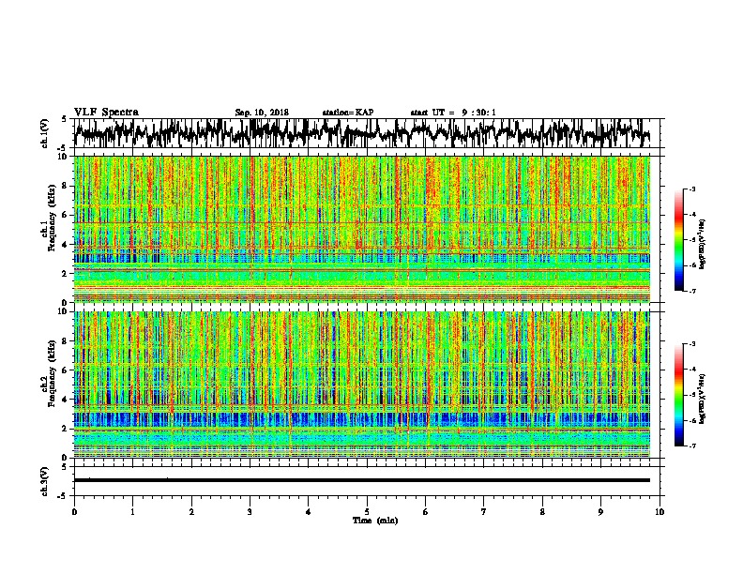743x574 pixels.
Task: Click the ch.2 colorbar "log(PSD)" units label
Action: click(x=704, y=399)
